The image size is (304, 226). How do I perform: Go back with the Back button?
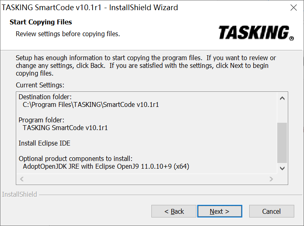click(174, 211)
